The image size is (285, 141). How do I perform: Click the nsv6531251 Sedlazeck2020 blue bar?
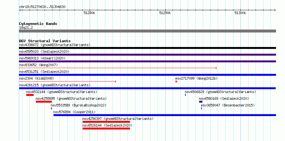point(147,75)
